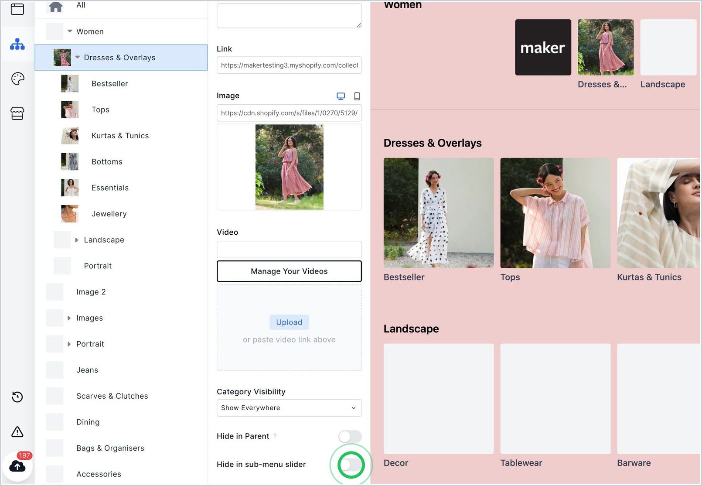Screen dimensions: 702x486
Task: Open the menu structure hierarchy icon
Action: tap(17, 44)
